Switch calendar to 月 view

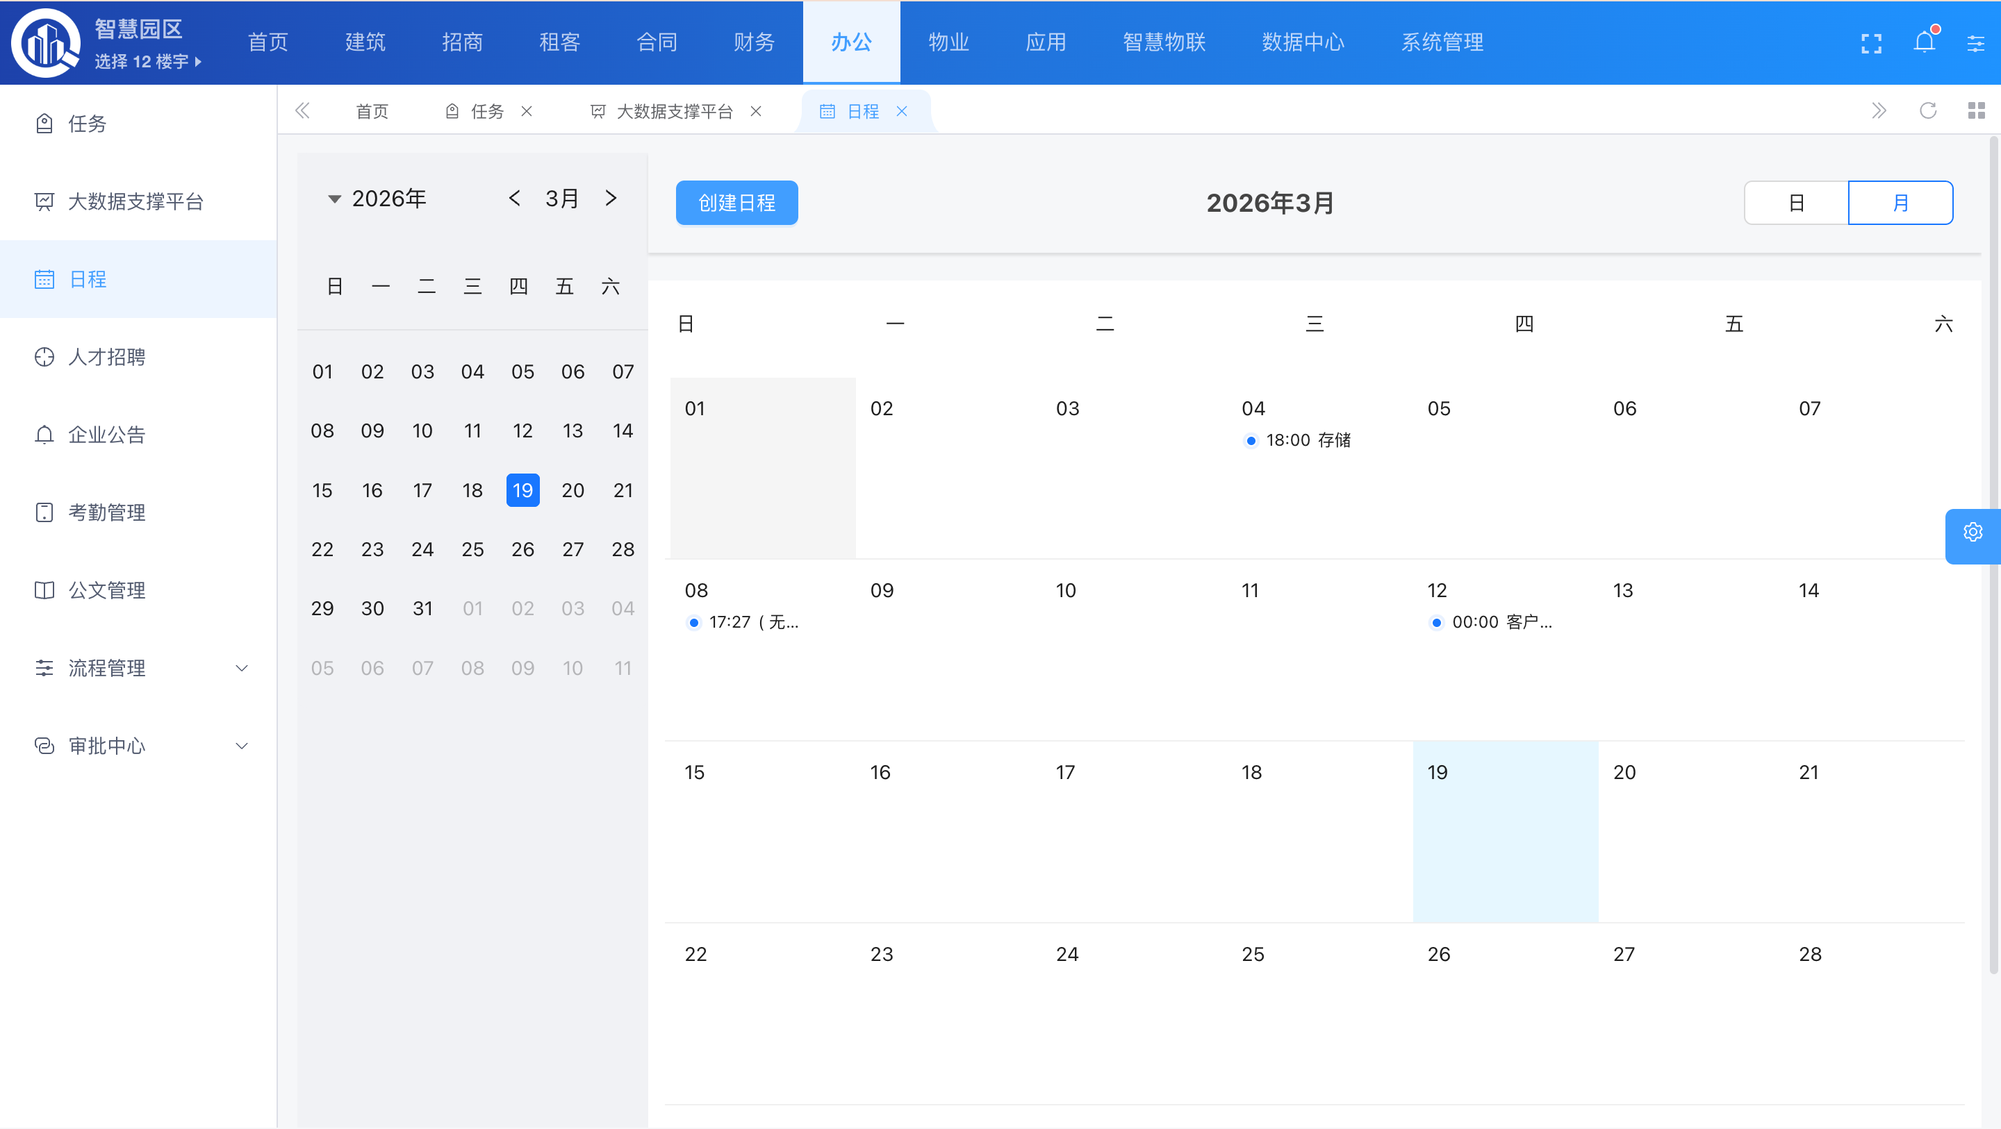1900,203
